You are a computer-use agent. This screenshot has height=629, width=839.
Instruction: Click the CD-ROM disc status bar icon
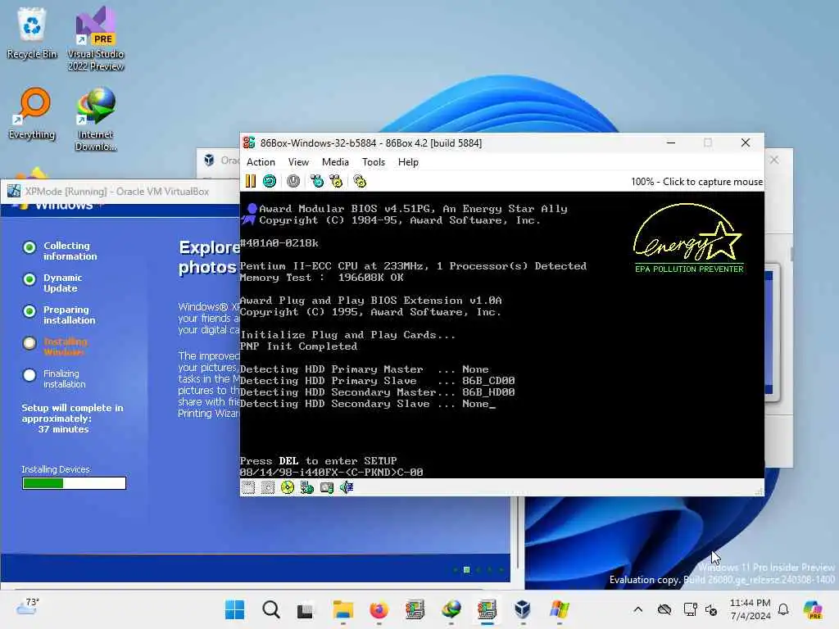pos(288,487)
